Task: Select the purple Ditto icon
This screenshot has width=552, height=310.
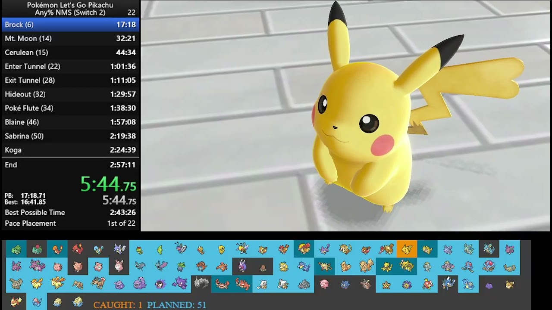Action: click(489, 285)
